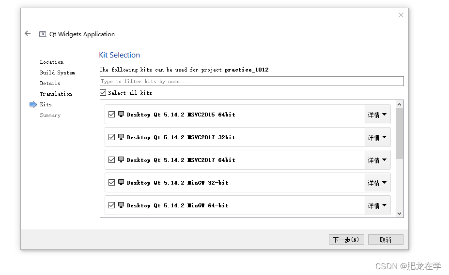The height and width of the screenshot is (275, 449).
Task: Select the Build System wizard step
Action: point(57,72)
